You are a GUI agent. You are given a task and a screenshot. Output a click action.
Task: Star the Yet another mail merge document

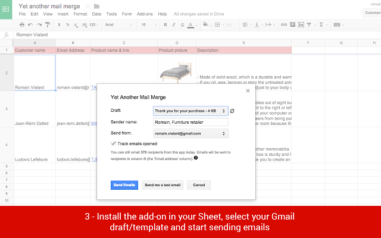tap(88, 7)
